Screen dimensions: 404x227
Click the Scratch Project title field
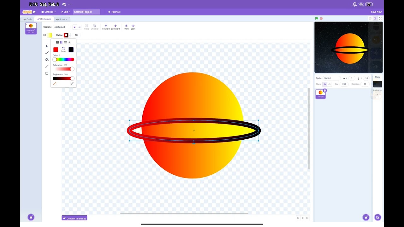pyautogui.click(x=86, y=12)
